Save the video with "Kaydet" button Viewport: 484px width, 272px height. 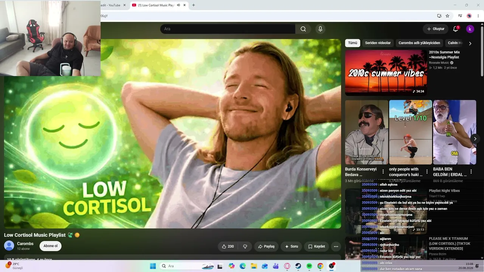tap(316, 247)
